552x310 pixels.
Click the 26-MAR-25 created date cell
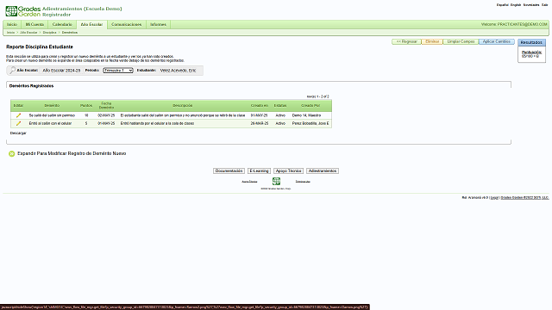[260, 123]
